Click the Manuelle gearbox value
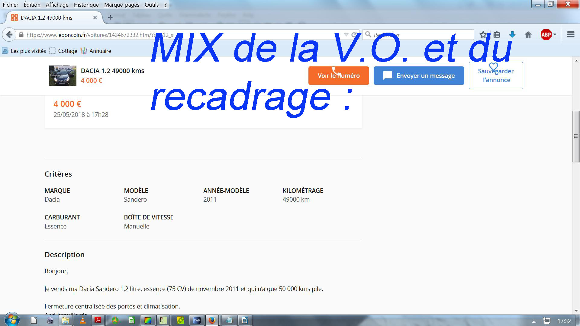This screenshot has width=580, height=326. [x=137, y=226]
